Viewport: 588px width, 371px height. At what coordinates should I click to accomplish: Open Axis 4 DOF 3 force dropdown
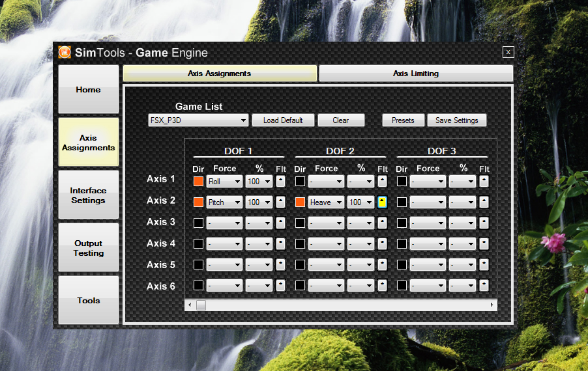(x=428, y=243)
